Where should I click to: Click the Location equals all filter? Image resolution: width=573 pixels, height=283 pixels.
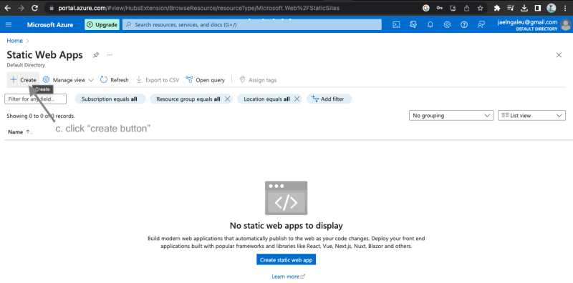point(266,99)
